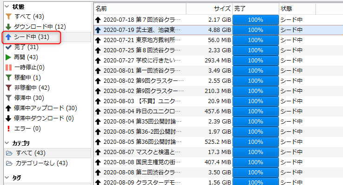Click the エラー (0) red exclamation icon
Viewport: 343px width, 185px height.
[x=8, y=128]
